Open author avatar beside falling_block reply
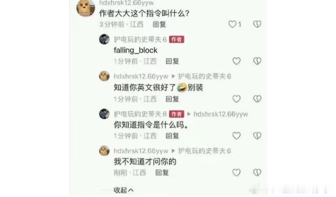This screenshot has height=197, width=336. [x=104, y=39]
